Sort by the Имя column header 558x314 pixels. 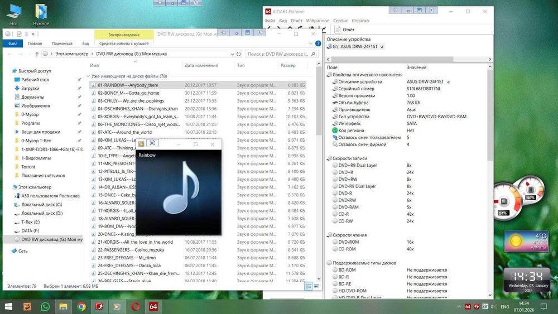[94, 65]
